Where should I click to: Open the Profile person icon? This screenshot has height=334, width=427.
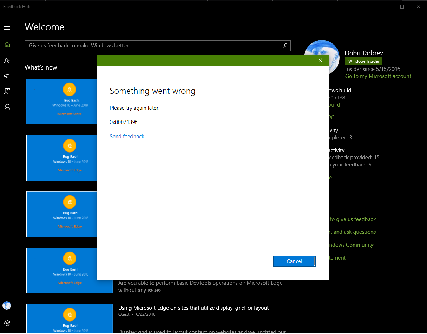(x=7, y=107)
